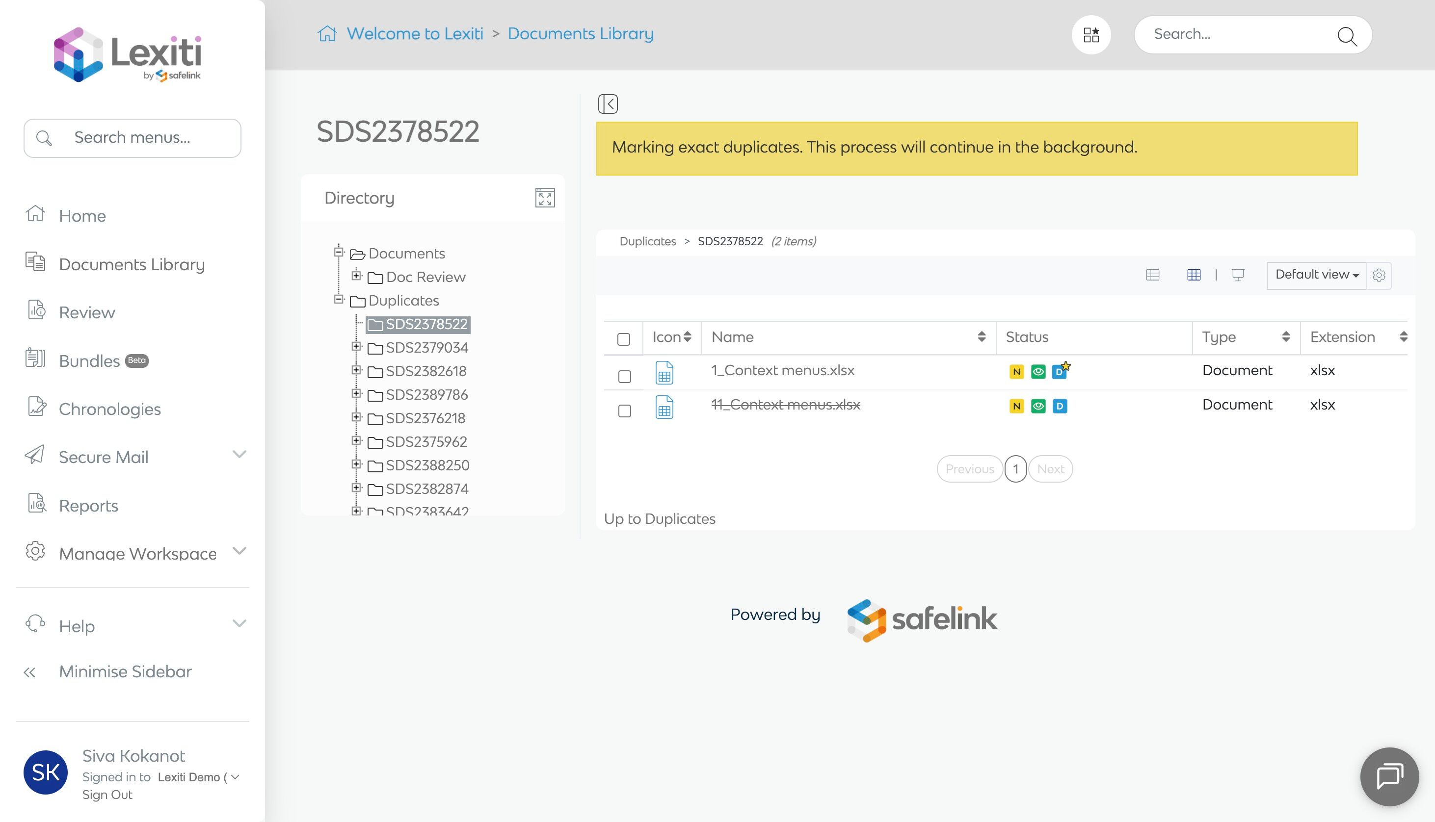Tick checkbox for 11_Context menus.xlsx

click(x=624, y=411)
